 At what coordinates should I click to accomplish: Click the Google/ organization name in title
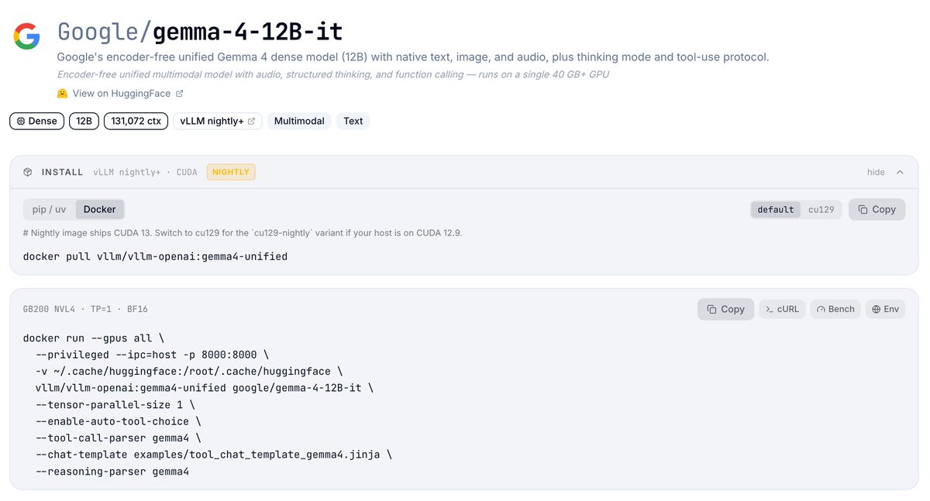pos(105,32)
